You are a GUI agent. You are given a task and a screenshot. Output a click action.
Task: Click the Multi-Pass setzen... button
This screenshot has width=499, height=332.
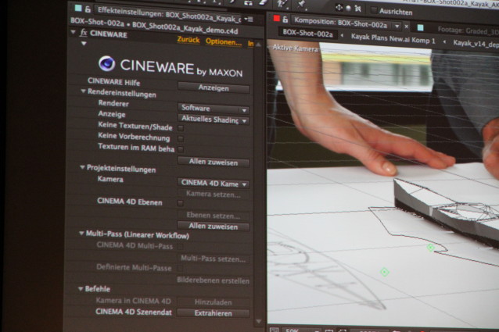(214, 259)
